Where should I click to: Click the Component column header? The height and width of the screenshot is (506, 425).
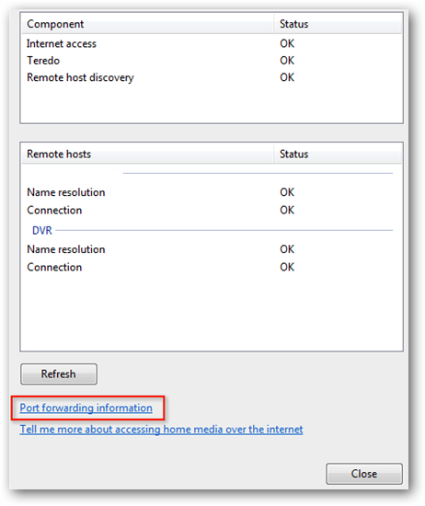147,24
